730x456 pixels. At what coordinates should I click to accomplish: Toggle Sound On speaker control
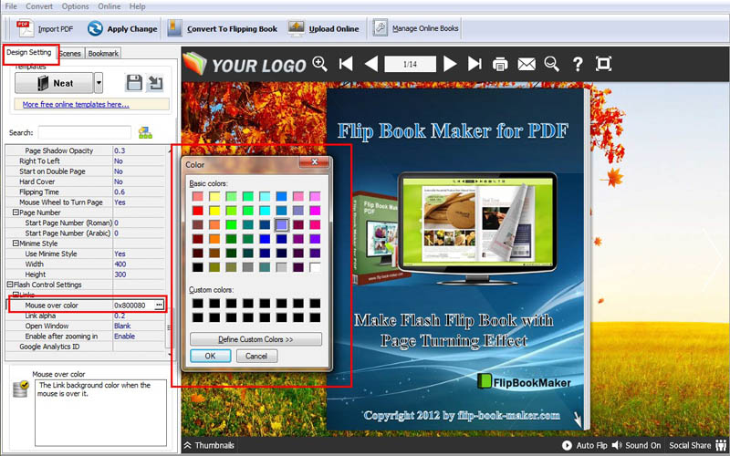[636, 445]
